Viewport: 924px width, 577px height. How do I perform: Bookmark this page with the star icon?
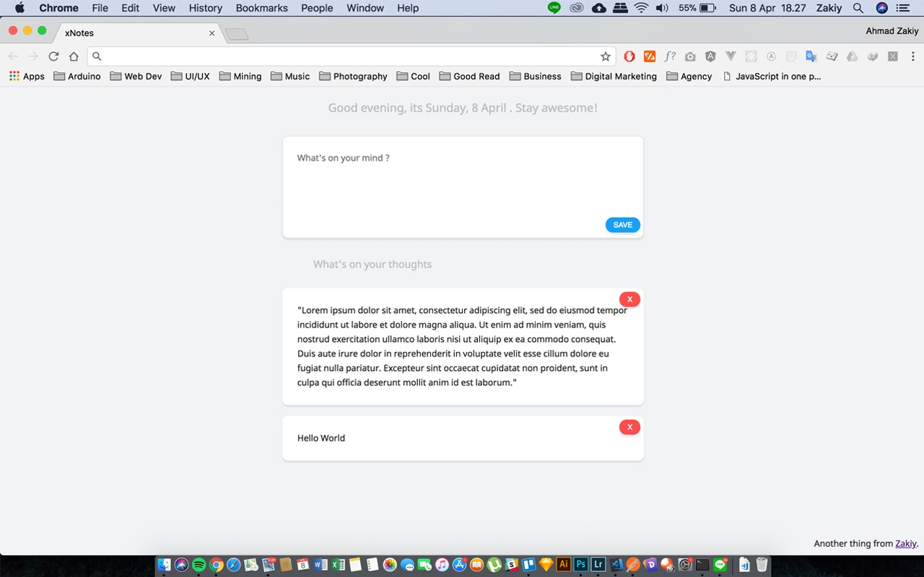pyautogui.click(x=605, y=56)
